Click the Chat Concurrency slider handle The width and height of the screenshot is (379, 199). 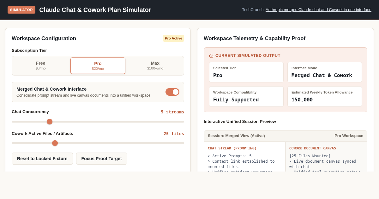50,122
